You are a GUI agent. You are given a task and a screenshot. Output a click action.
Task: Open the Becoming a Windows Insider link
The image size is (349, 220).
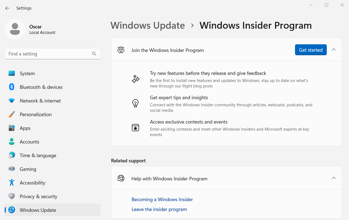162,199
